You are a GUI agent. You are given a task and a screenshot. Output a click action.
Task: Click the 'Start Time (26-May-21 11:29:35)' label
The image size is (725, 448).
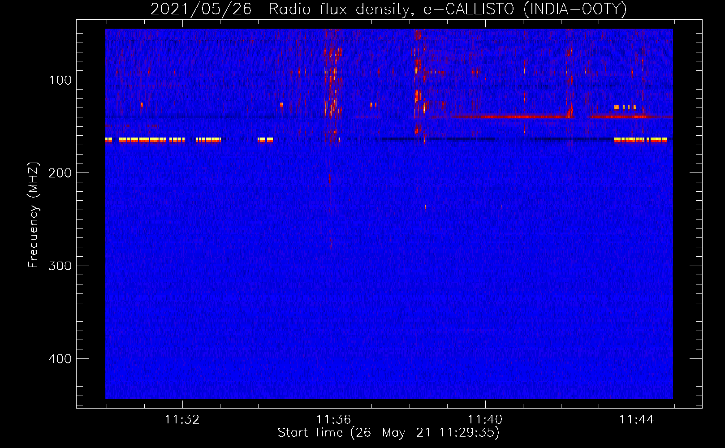pos(388,433)
